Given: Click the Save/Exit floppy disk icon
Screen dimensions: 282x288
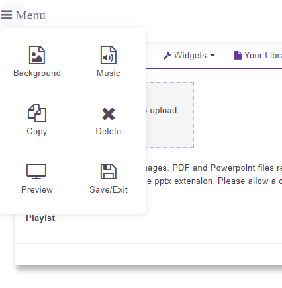Looking at the screenshot, I should coord(109,171).
